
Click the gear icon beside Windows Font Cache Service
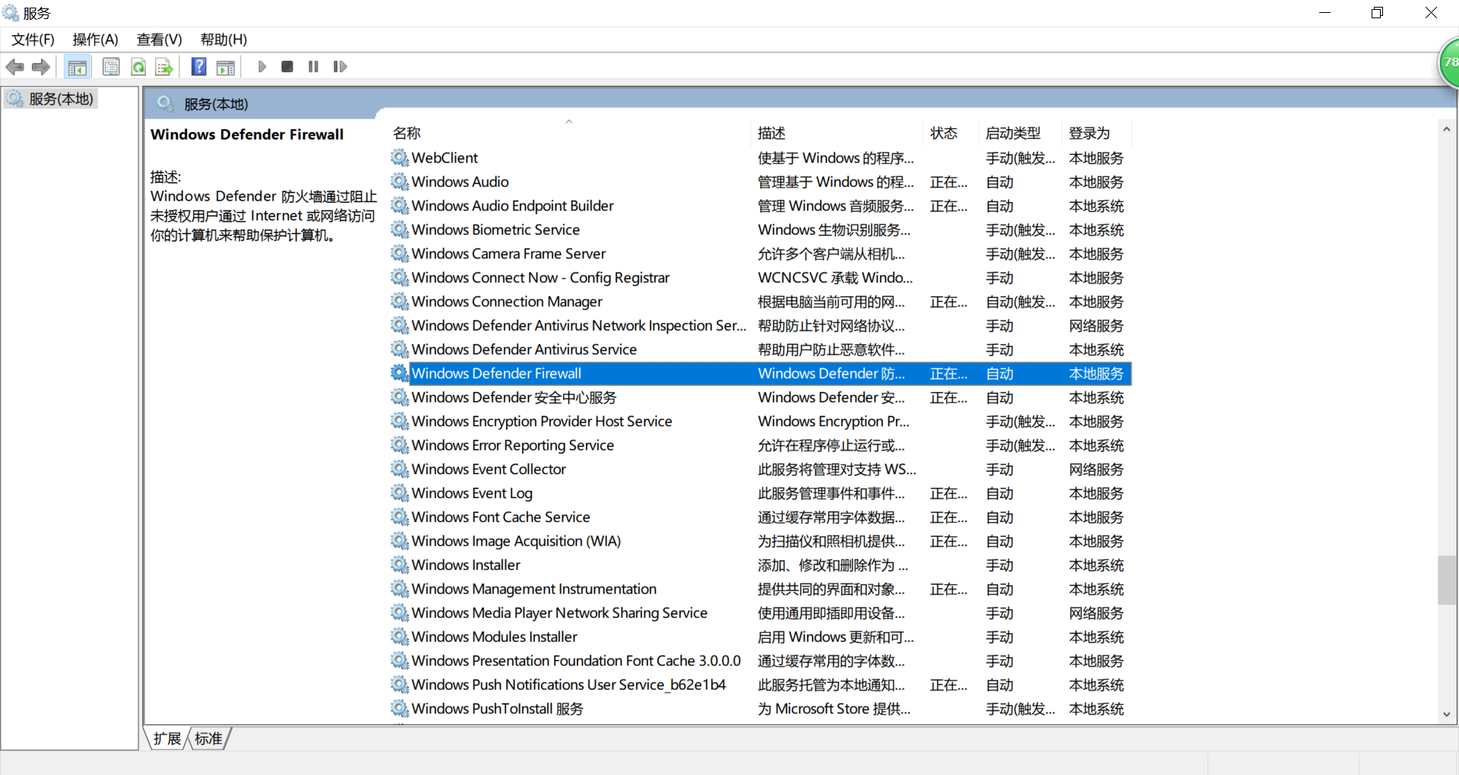[400, 517]
